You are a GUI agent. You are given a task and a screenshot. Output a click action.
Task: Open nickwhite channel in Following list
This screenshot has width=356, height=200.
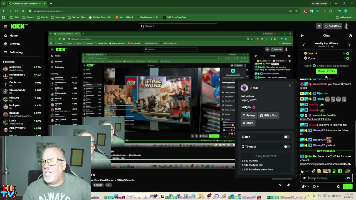[22, 68]
